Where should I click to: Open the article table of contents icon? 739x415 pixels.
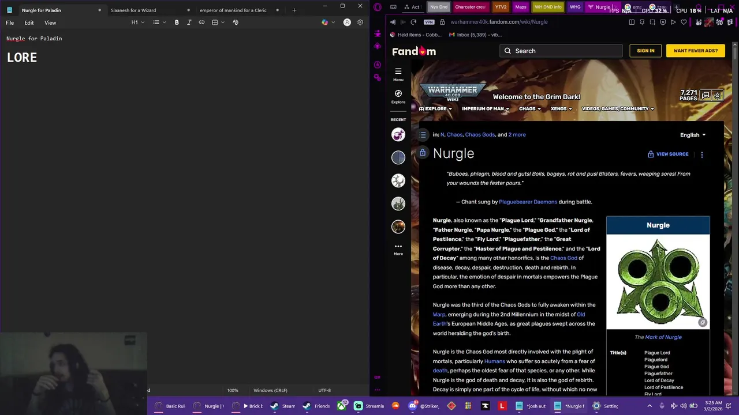pyautogui.click(x=423, y=134)
